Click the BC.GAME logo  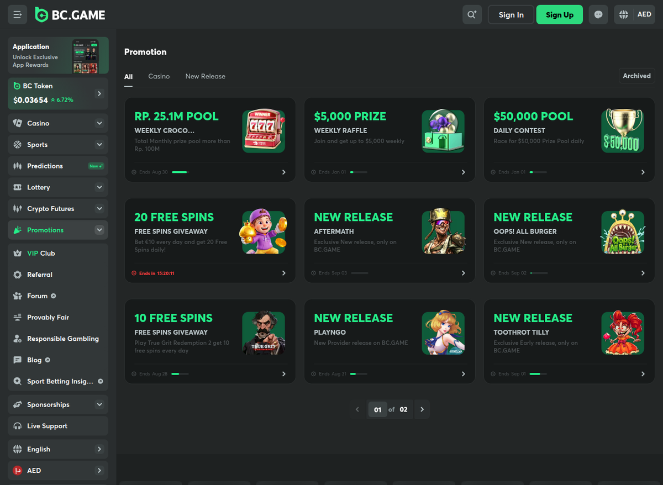tap(70, 15)
